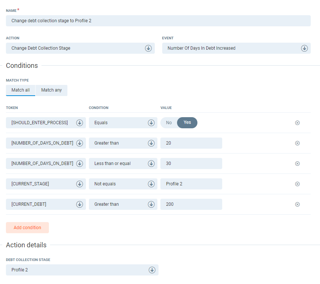Click arrow icon in Action dropdown
The width and height of the screenshot is (320, 284).
pos(148,48)
